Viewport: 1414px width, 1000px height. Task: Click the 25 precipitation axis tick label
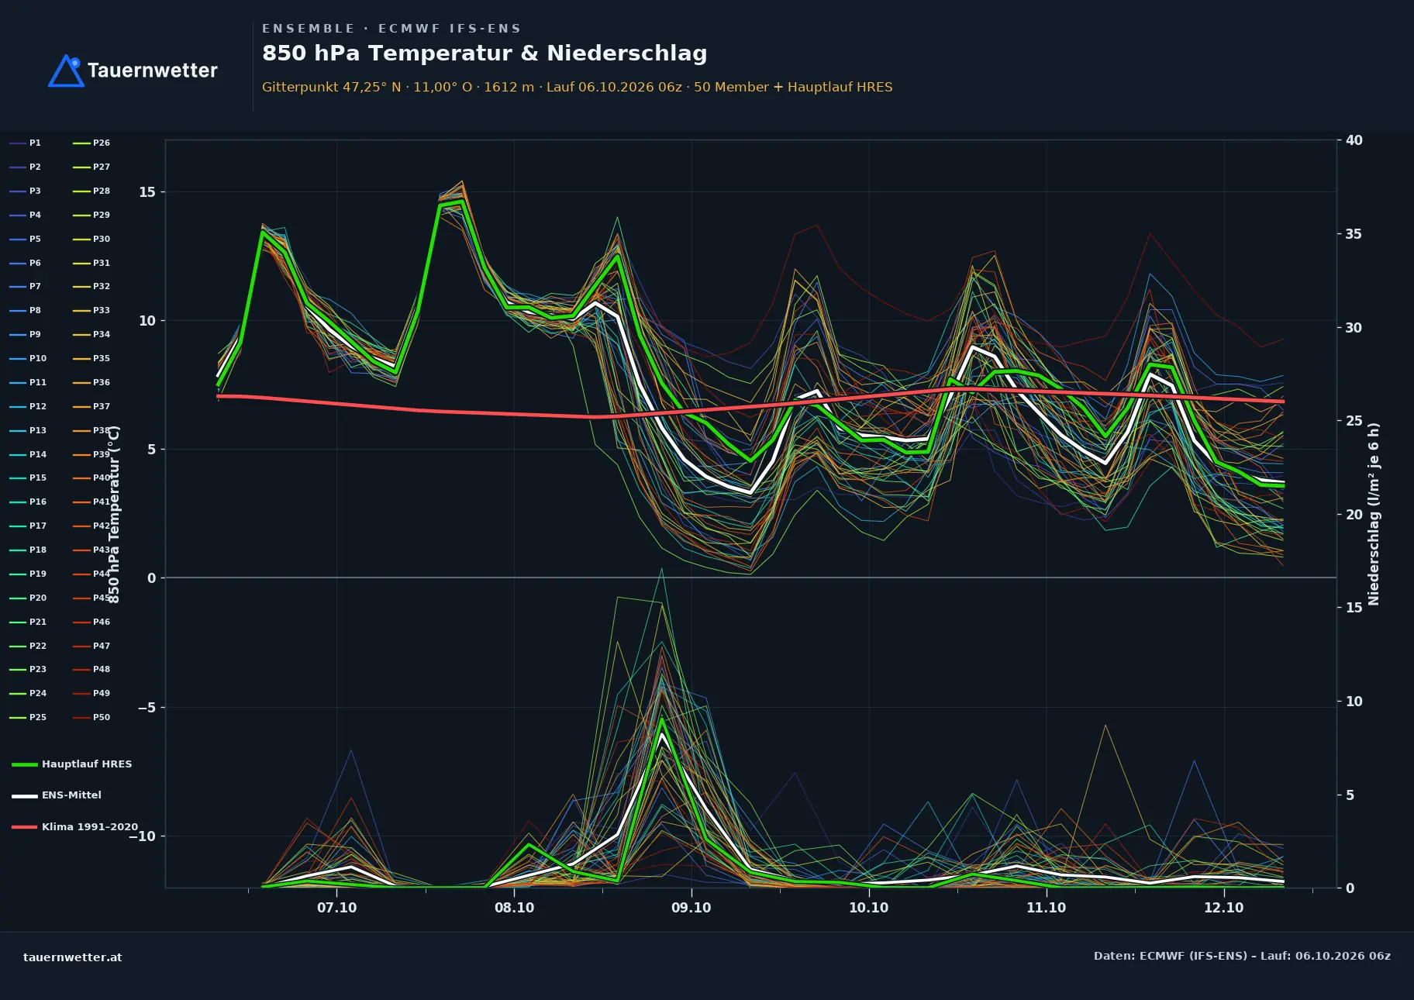click(x=1354, y=421)
